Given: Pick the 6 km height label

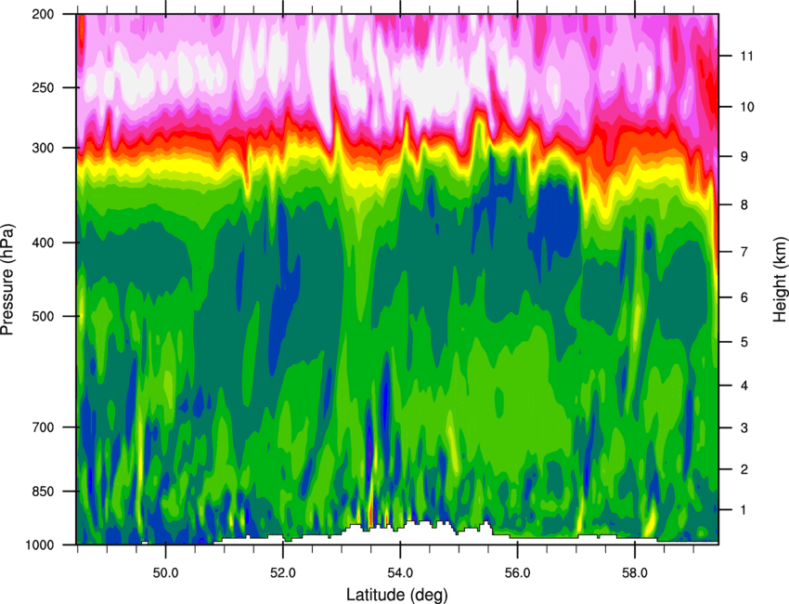Looking at the screenshot, I should pos(744,297).
